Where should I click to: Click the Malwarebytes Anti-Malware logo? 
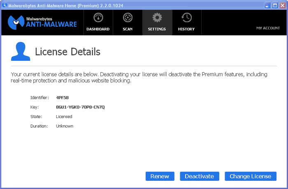click(x=42, y=22)
